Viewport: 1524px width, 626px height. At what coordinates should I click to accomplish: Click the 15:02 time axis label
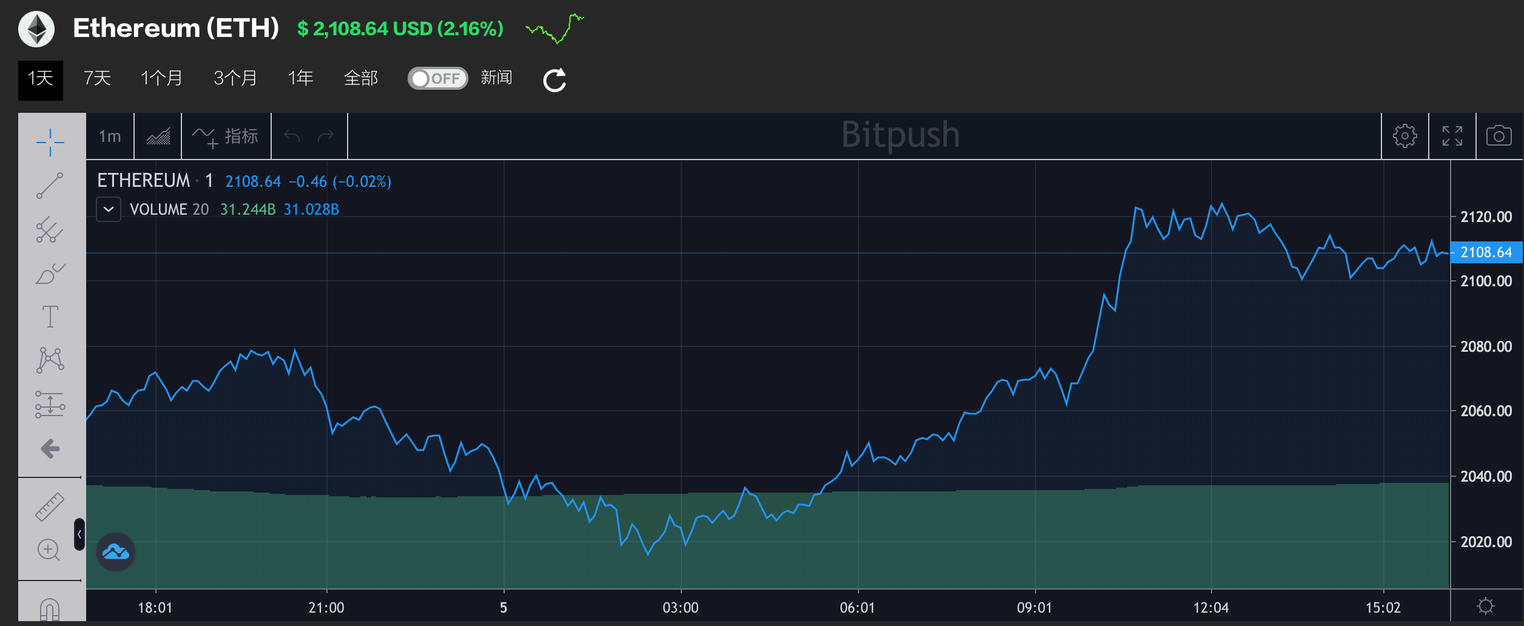point(1383,608)
